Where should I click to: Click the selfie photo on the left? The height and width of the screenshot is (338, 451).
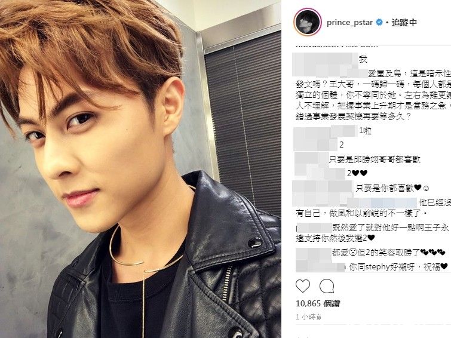[x=140, y=169]
